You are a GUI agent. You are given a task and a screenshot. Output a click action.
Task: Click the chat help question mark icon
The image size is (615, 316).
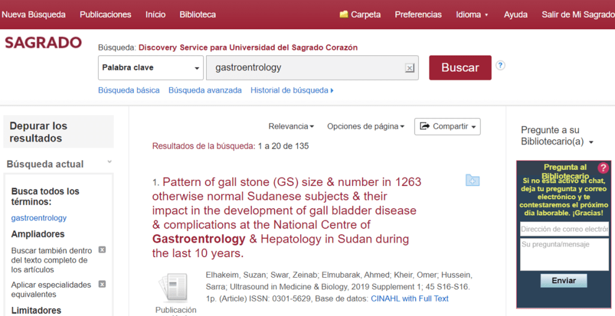pos(603,168)
